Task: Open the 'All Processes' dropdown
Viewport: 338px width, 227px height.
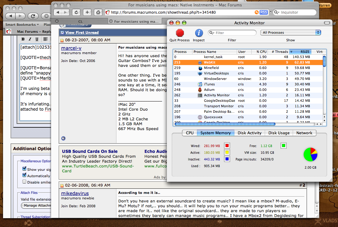Action: pos(291,33)
